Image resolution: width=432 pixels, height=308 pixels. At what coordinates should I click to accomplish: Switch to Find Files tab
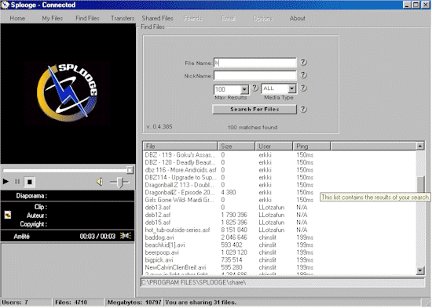(87, 19)
